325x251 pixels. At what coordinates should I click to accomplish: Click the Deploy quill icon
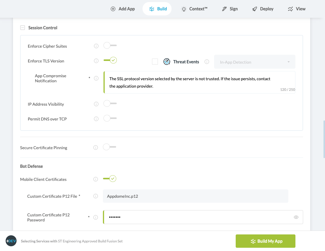[254, 9]
